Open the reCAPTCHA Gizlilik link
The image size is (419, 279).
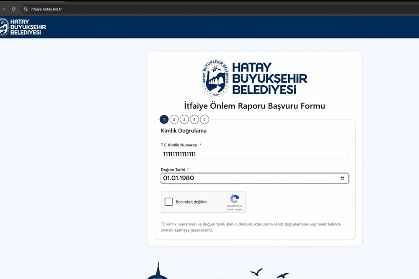[x=230, y=209]
